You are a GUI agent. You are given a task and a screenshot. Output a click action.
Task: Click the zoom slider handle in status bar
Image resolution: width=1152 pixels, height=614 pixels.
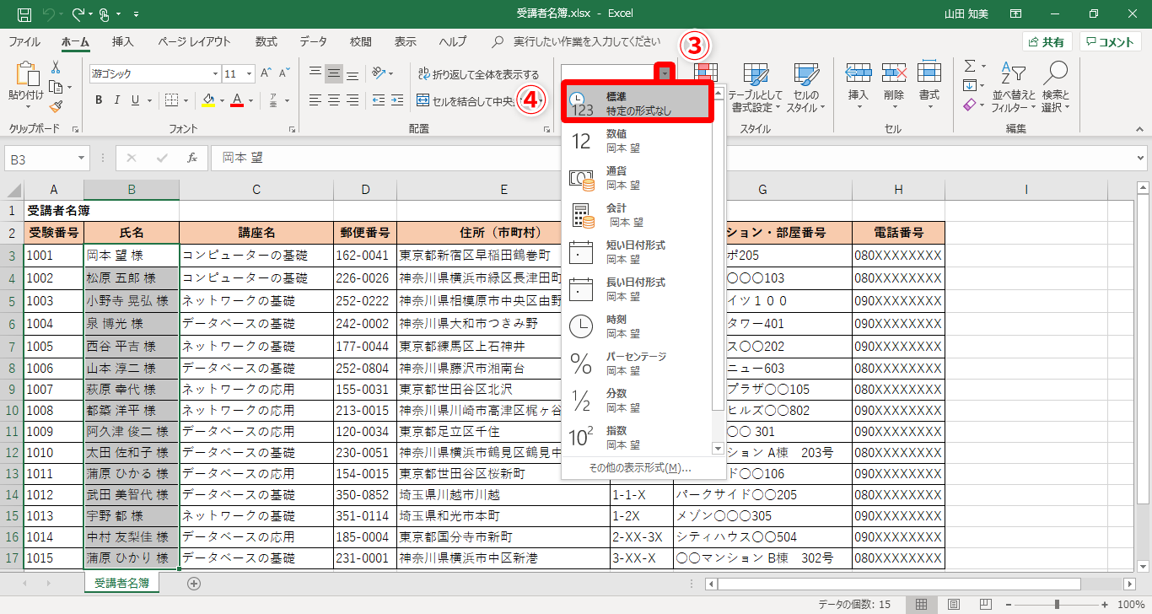click(1057, 605)
